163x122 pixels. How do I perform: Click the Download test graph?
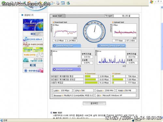click(65, 30)
